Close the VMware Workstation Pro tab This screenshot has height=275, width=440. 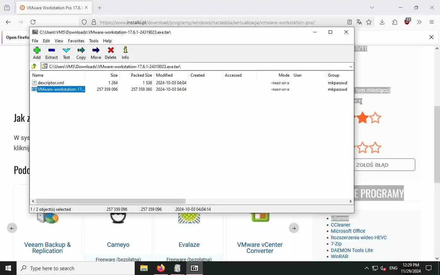[x=86, y=8]
